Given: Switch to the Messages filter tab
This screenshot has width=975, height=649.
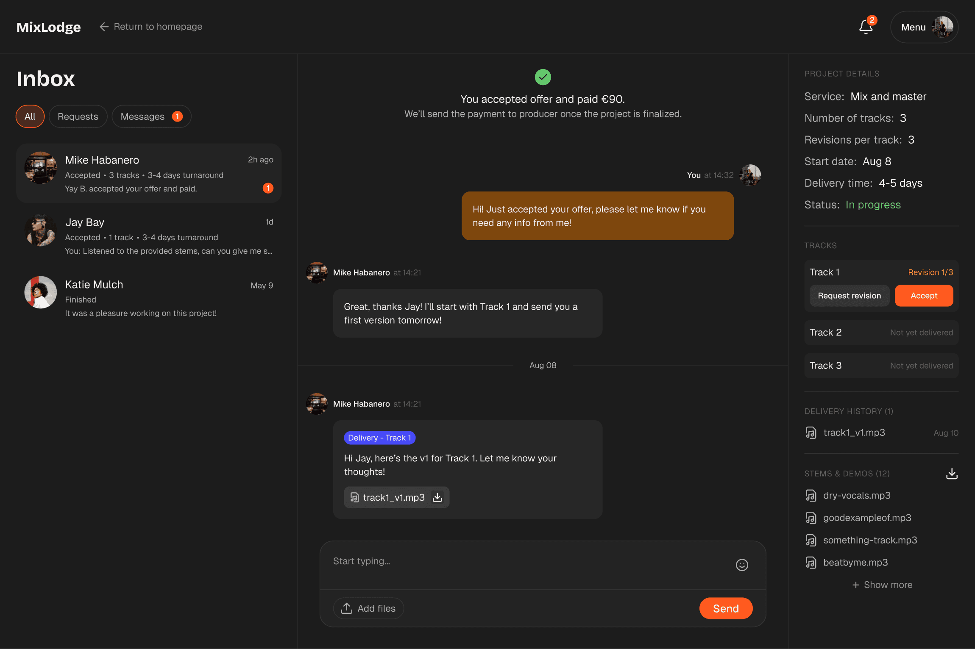Looking at the screenshot, I should (151, 116).
